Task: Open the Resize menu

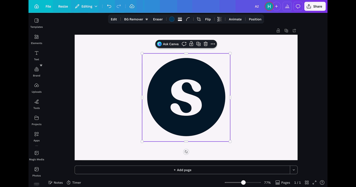Action: 63,6
